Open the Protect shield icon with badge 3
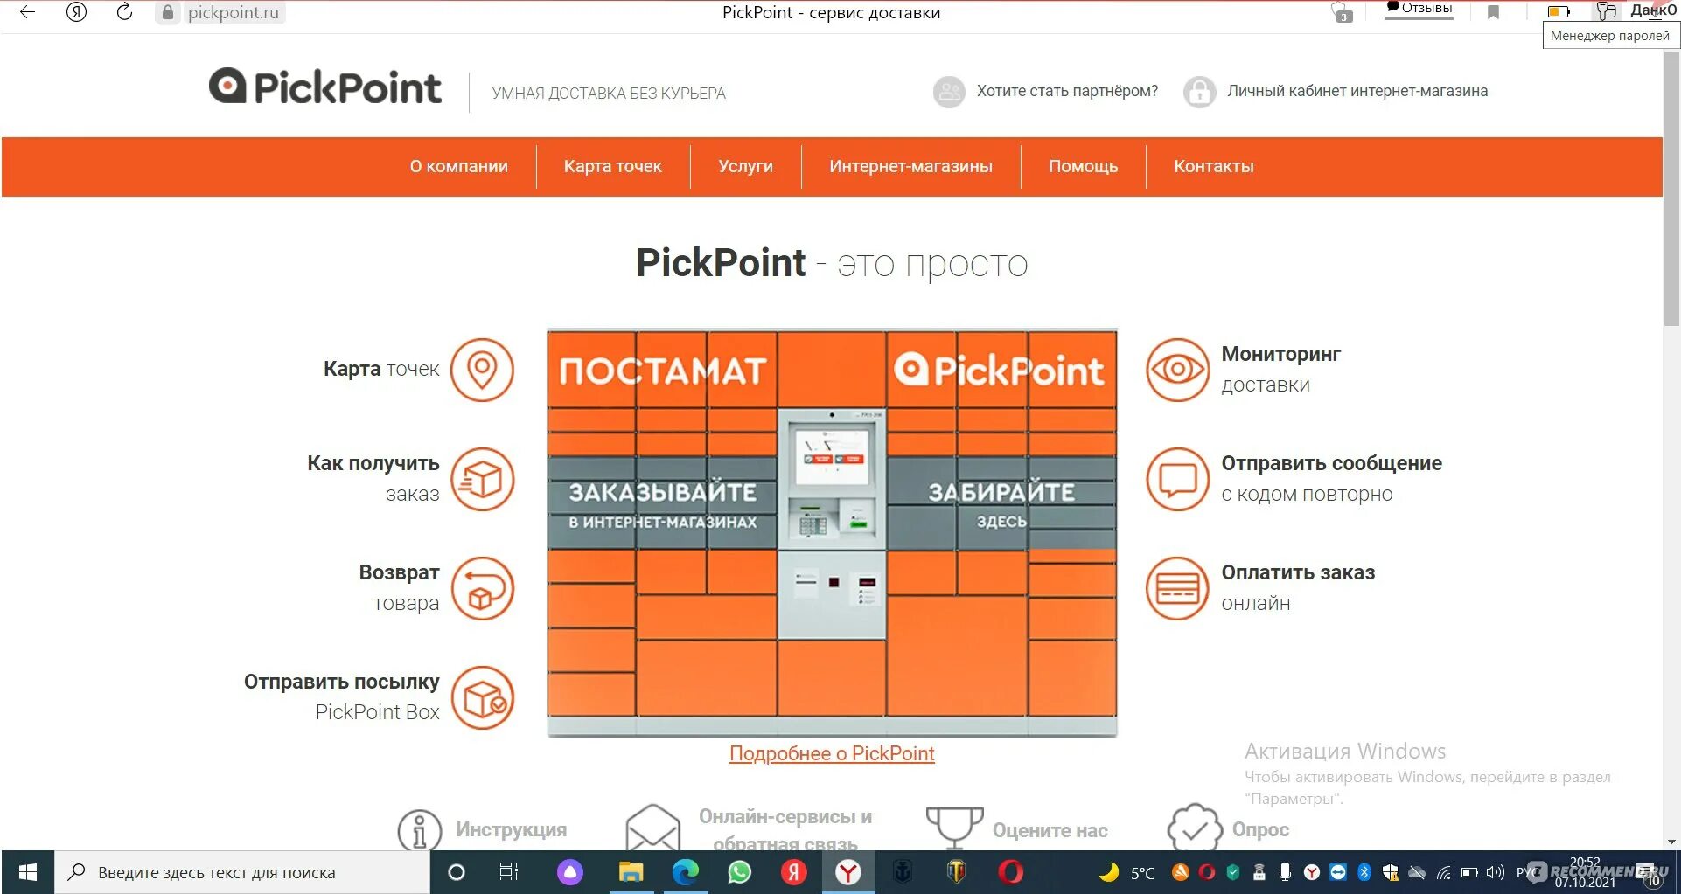Image resolution: width=1681 pixels, height=894 pixels. coord(1341,12)
